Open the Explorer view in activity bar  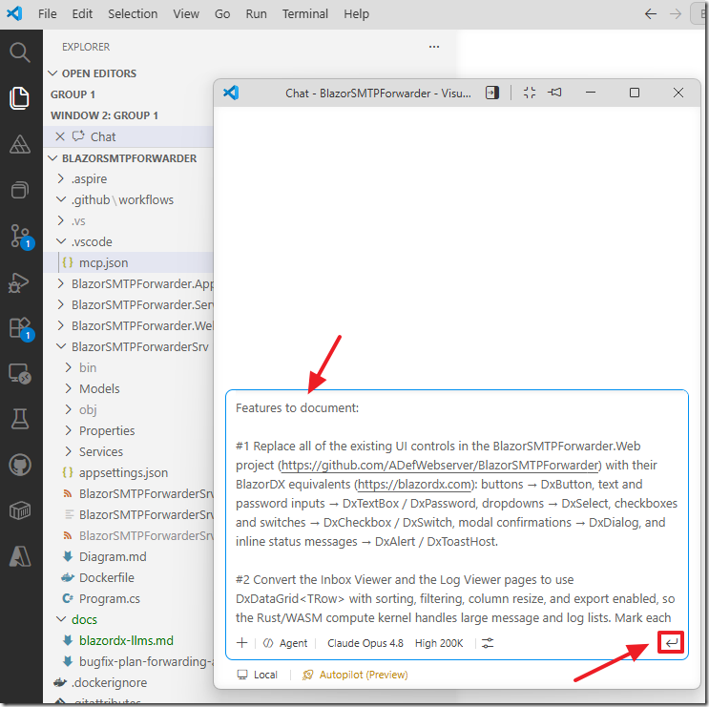[19, 98]
